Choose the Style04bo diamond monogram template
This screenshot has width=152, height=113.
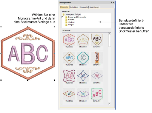pyautogui.click(x=69, y=59)
